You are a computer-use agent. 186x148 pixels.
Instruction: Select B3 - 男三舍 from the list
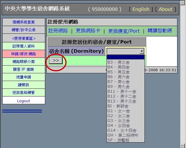coord(118,62)
